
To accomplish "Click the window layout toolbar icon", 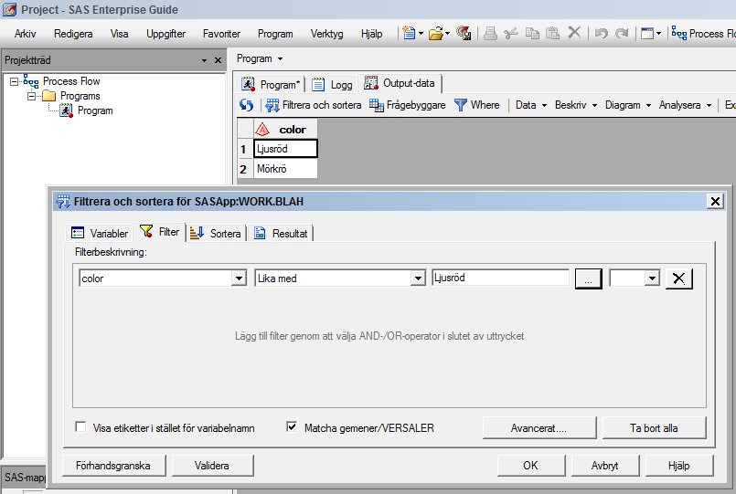I will click(x=647, y=33).
